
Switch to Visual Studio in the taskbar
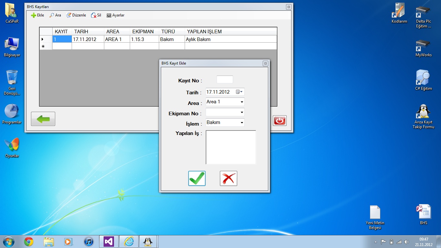109,242
